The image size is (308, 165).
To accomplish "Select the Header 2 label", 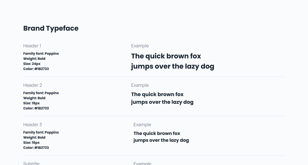I will 33,85.
